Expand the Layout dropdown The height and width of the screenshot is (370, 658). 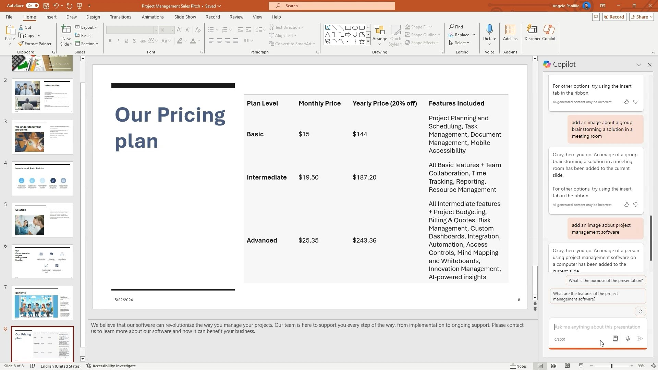click(86, 27)
